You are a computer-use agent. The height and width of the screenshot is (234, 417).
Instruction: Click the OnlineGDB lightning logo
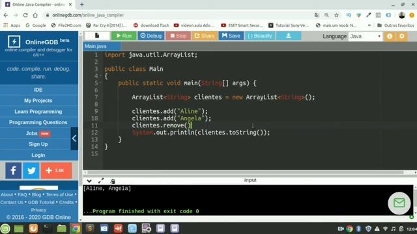point(14,42)
